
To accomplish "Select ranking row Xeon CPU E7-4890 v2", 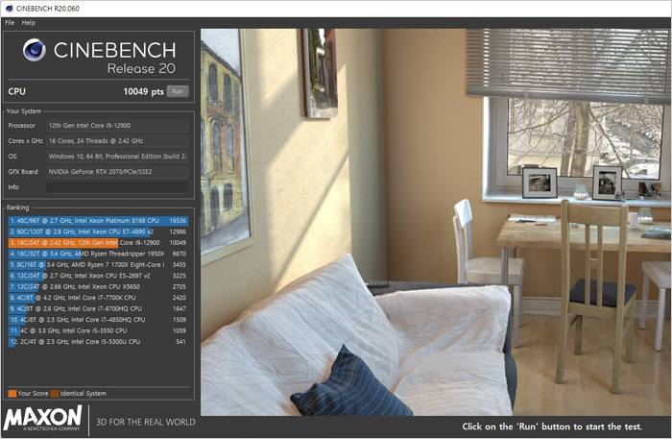I will pos(98,232).
